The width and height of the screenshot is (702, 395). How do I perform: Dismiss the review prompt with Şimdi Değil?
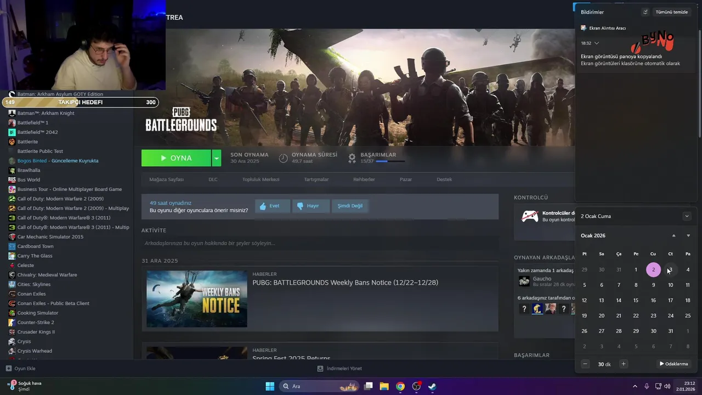click(x=350, y=206)
